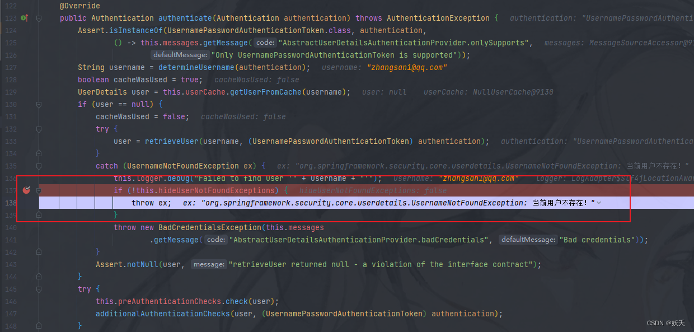Viewport: 694px width, 332px height.
Task: Click the "code:" parameter hint chip on line 125
Action: pos(265,42)
